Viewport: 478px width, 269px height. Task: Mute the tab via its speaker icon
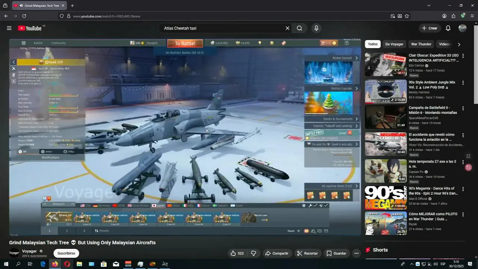[21, 6]
